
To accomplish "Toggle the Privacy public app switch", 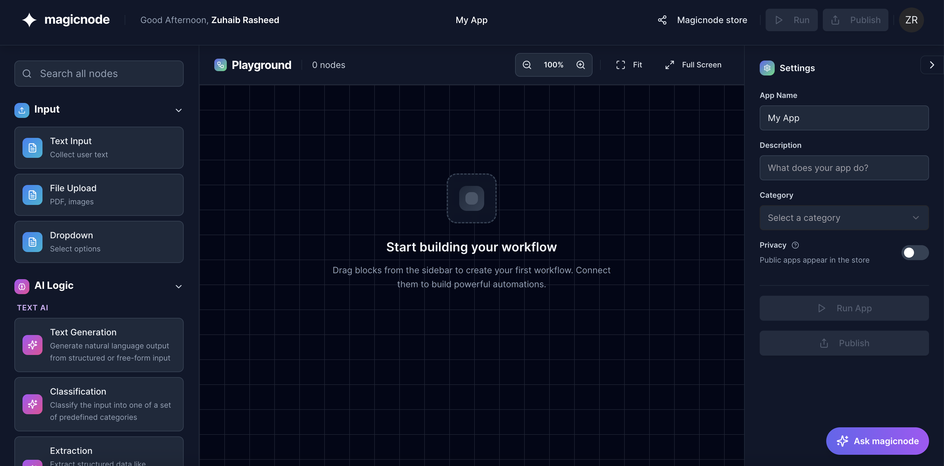I will [915, 253].
